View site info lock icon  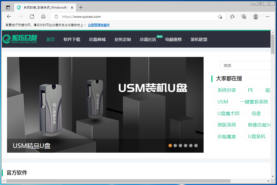pyautogui.click(x=56, y=17)
